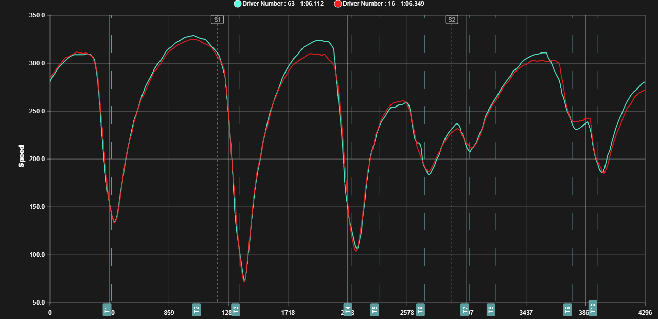Viewport: 658px width, 319px height.
Task: Click the 859 x-axis distance label
Action: click(169, 312)
